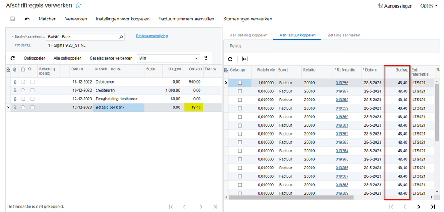Expand the toolbar overflow chevron next to Mijn
Screen dimensions: 444x212
[x=206, y=58]
